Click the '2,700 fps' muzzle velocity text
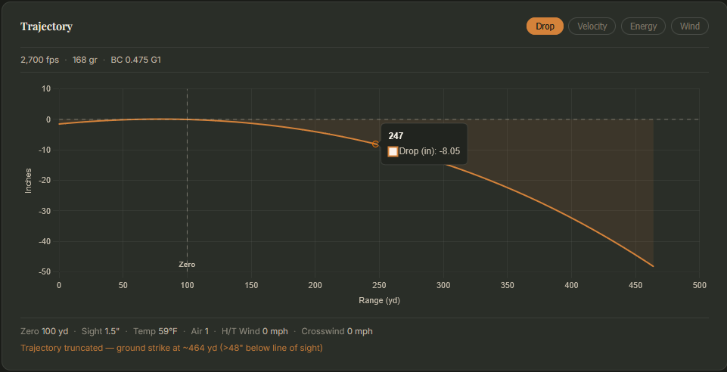Viewport: 727px width, 372px height. 40,60
